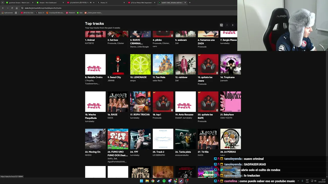
Task: Open the taskbar volume control
Action: (315, 181)
